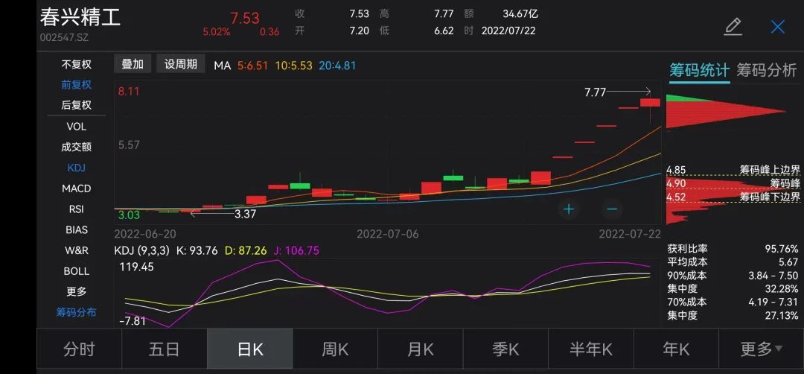The width and height of the screenshot is (804, 374).
Task: Expand the 更多 period dropdown
Action: pyautogui.click(x=761, y=349)
